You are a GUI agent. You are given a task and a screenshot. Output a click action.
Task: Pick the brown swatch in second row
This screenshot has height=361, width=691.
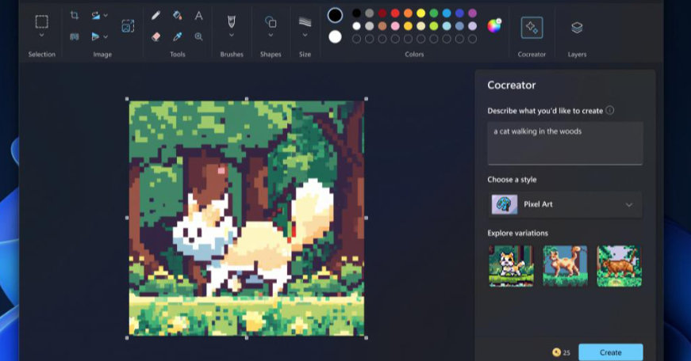click(x=382, y=26)
